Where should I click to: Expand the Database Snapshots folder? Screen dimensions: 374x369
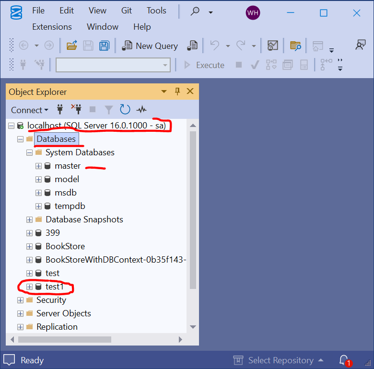[x=30, y=219]
